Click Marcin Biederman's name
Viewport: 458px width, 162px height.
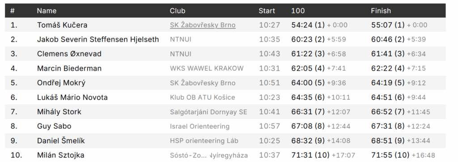pyautogui.click(x=69, y=68)
